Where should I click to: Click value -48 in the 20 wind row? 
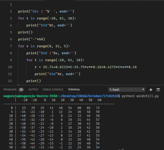[x=23, y=124]
